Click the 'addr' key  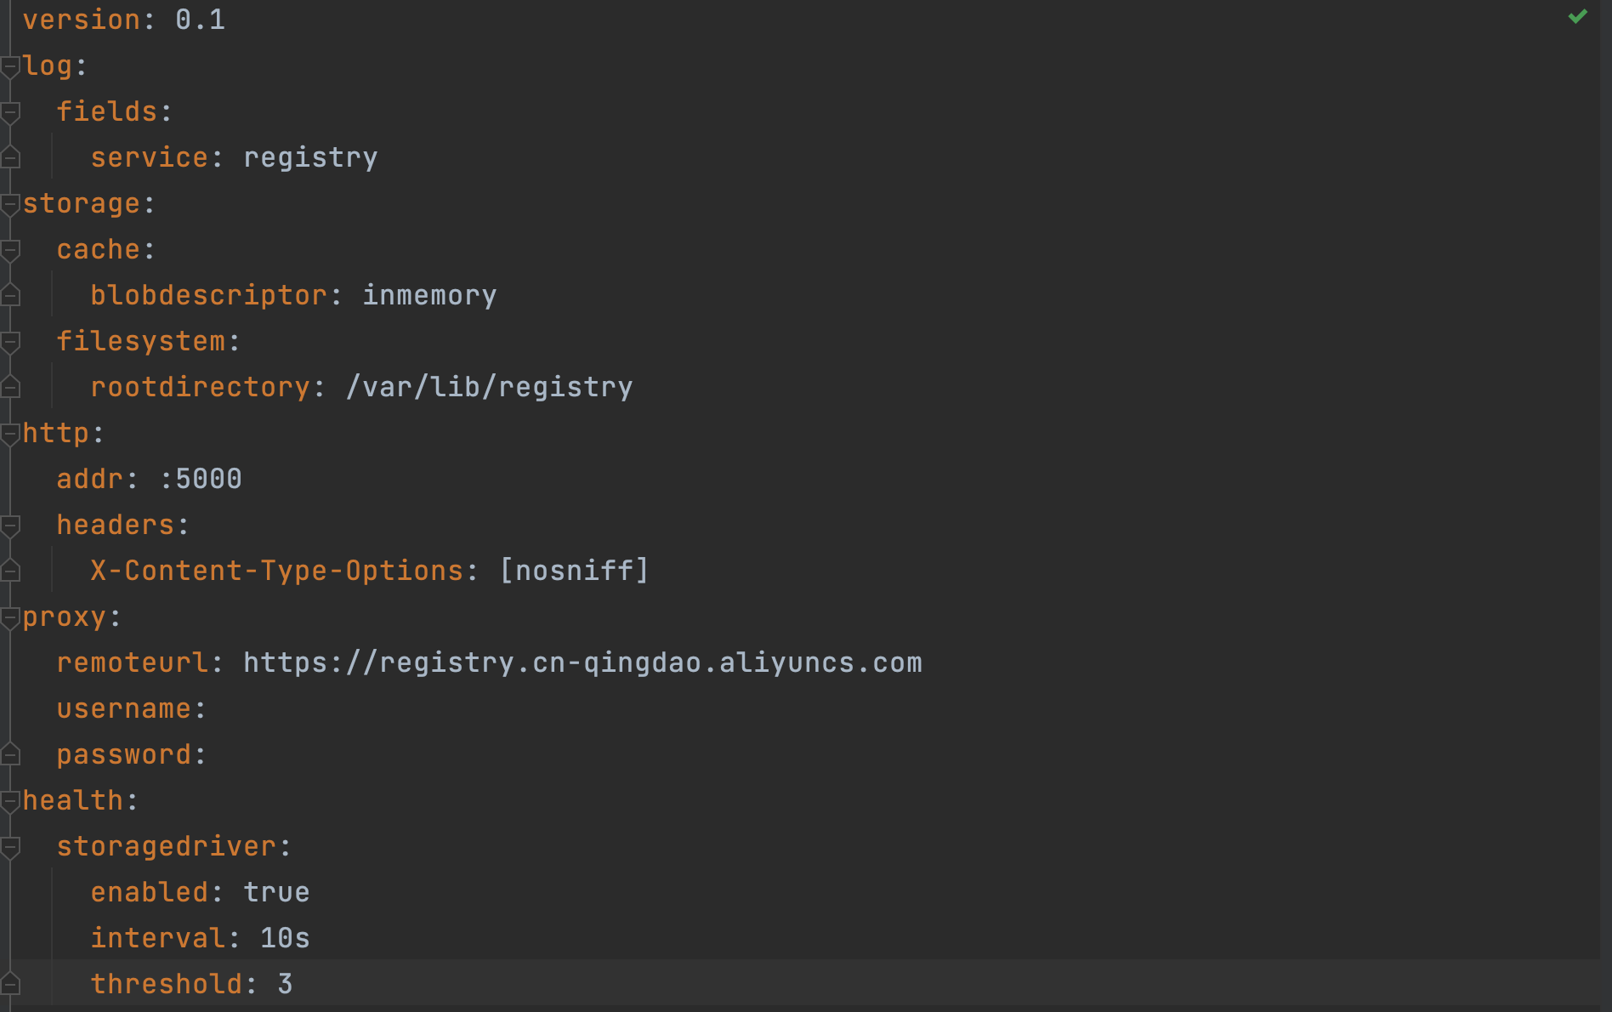(x=90, y=479)
